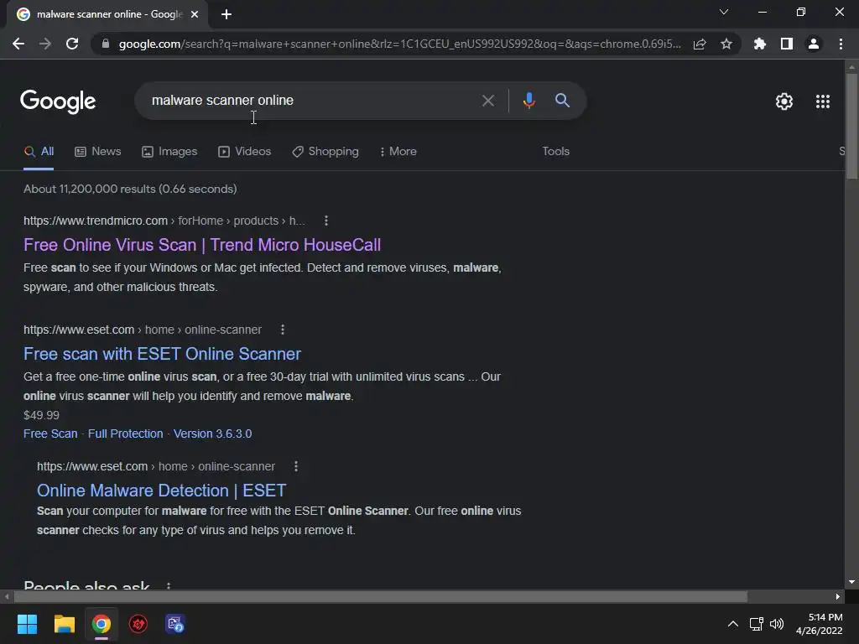This screenshot has height=644, width=859.
Task: Click the horizontal scrollbar thumb
Action: 381,596
